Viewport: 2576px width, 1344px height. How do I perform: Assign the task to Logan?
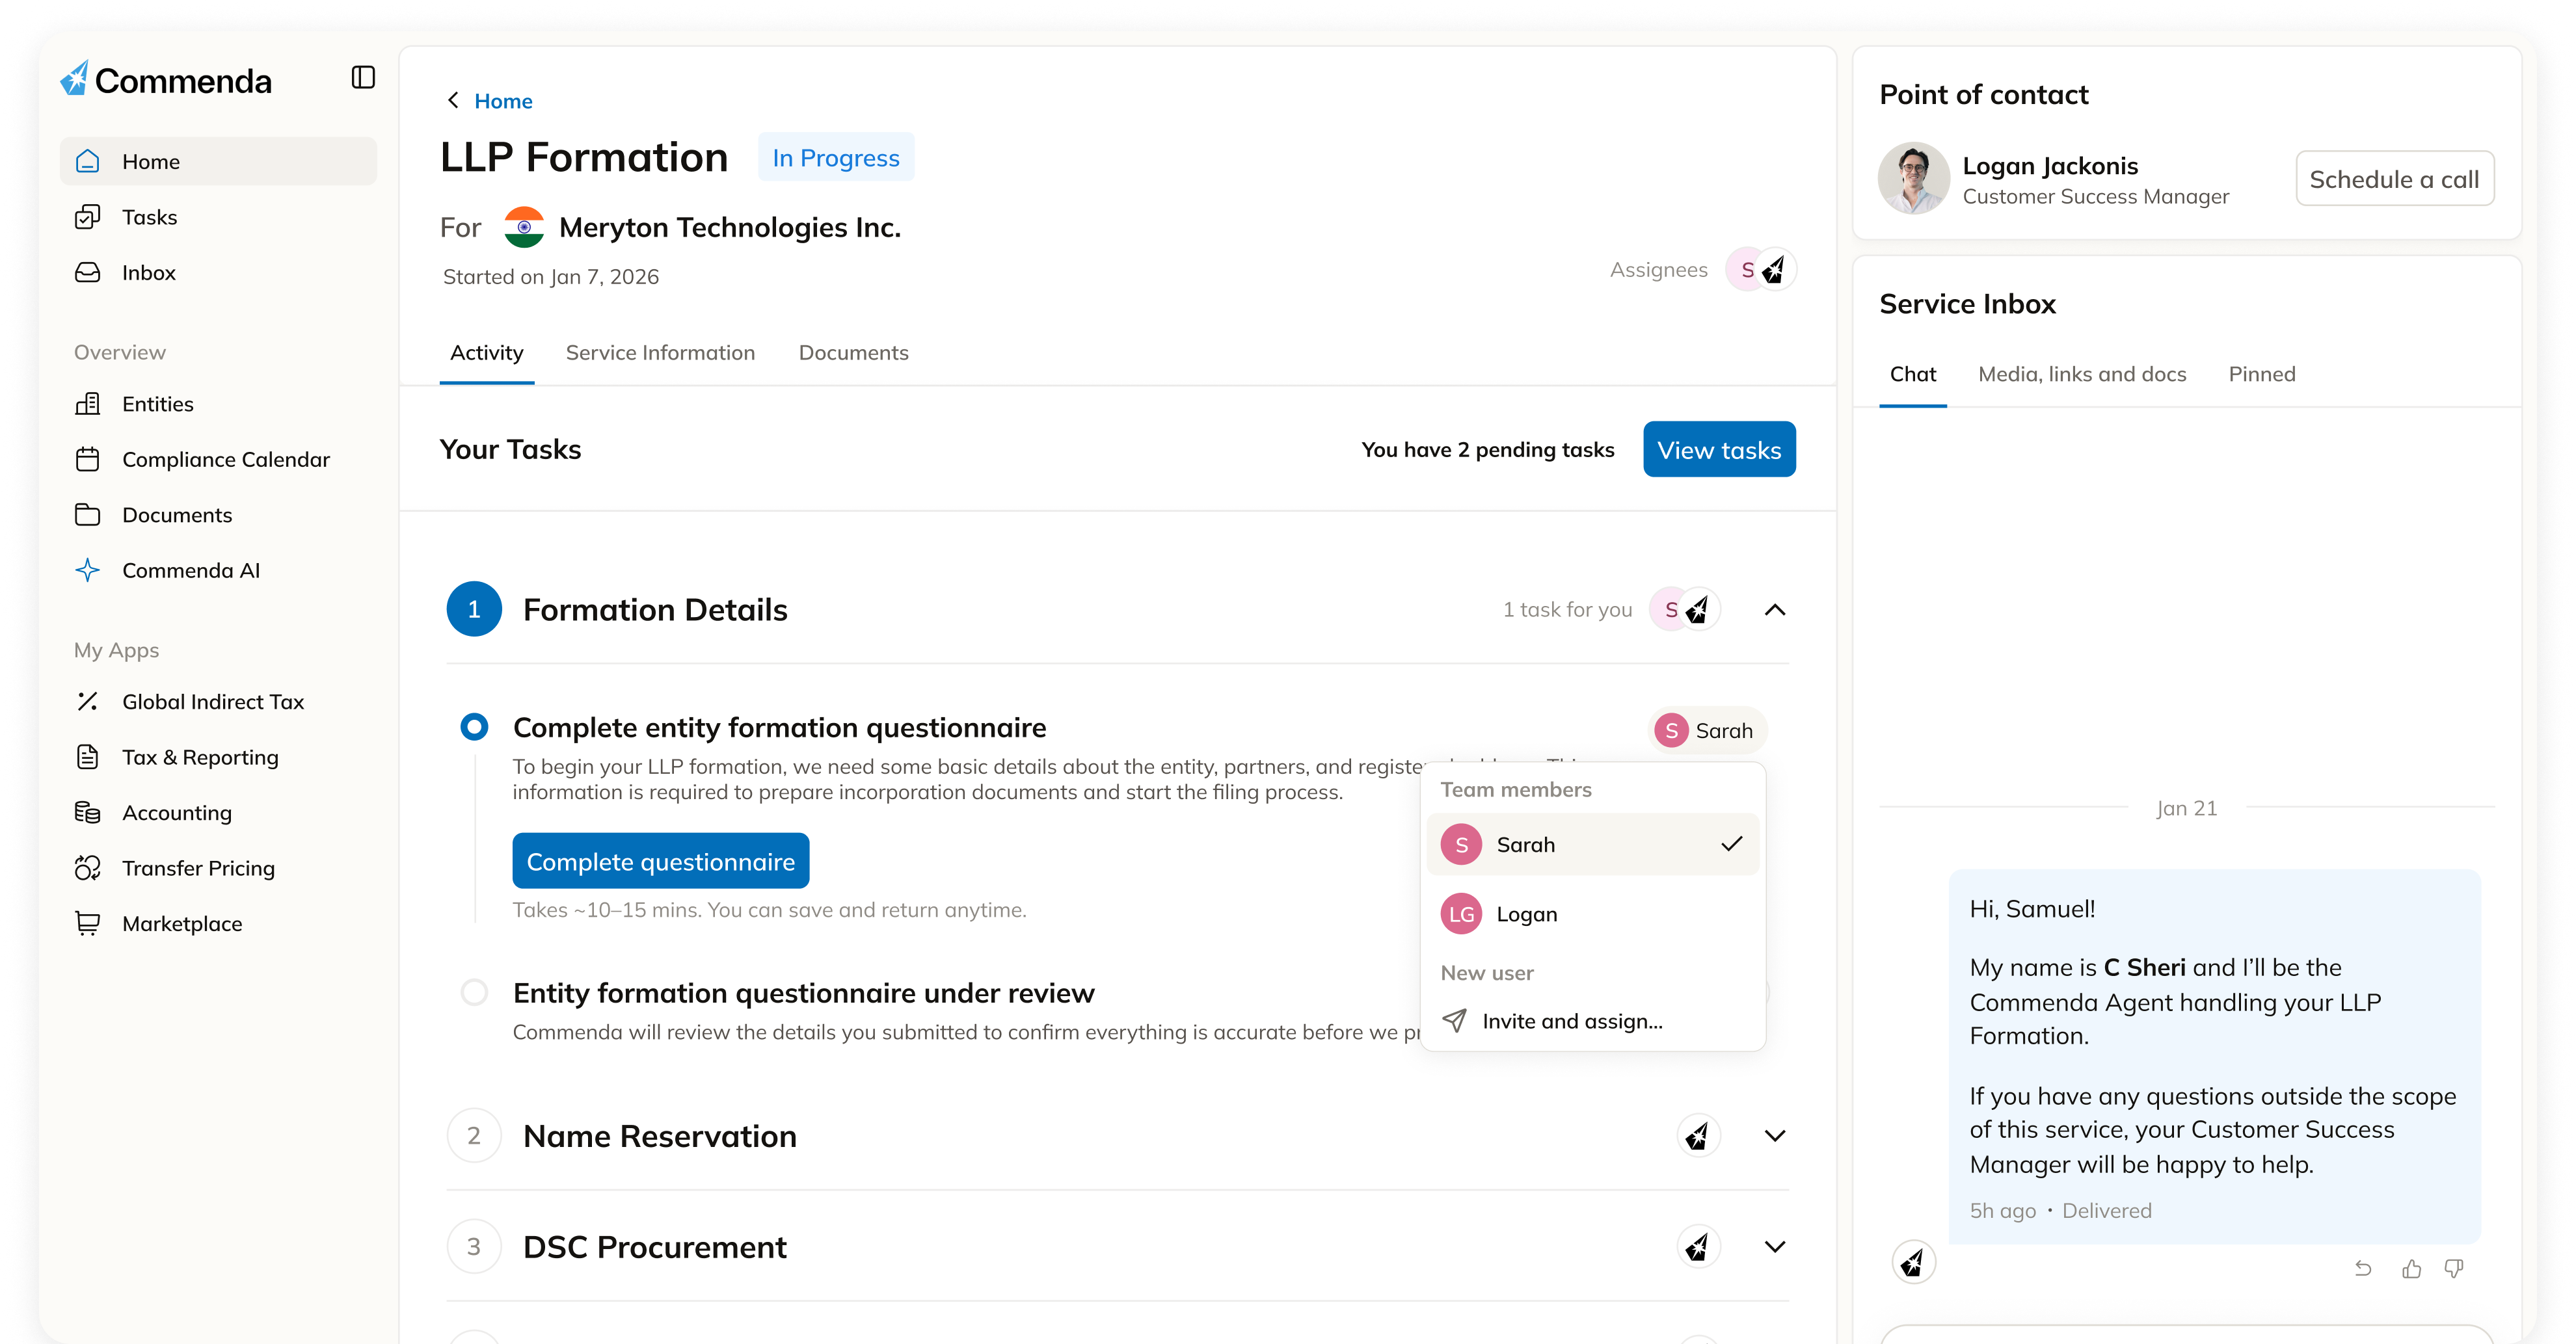point(1593,914)
